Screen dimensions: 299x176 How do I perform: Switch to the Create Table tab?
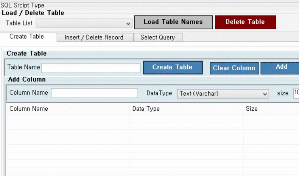(x=26, y=37)
